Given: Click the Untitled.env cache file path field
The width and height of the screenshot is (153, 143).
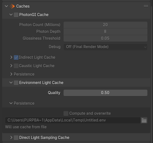Looking at the screenshot, I should tap(73, 120).
